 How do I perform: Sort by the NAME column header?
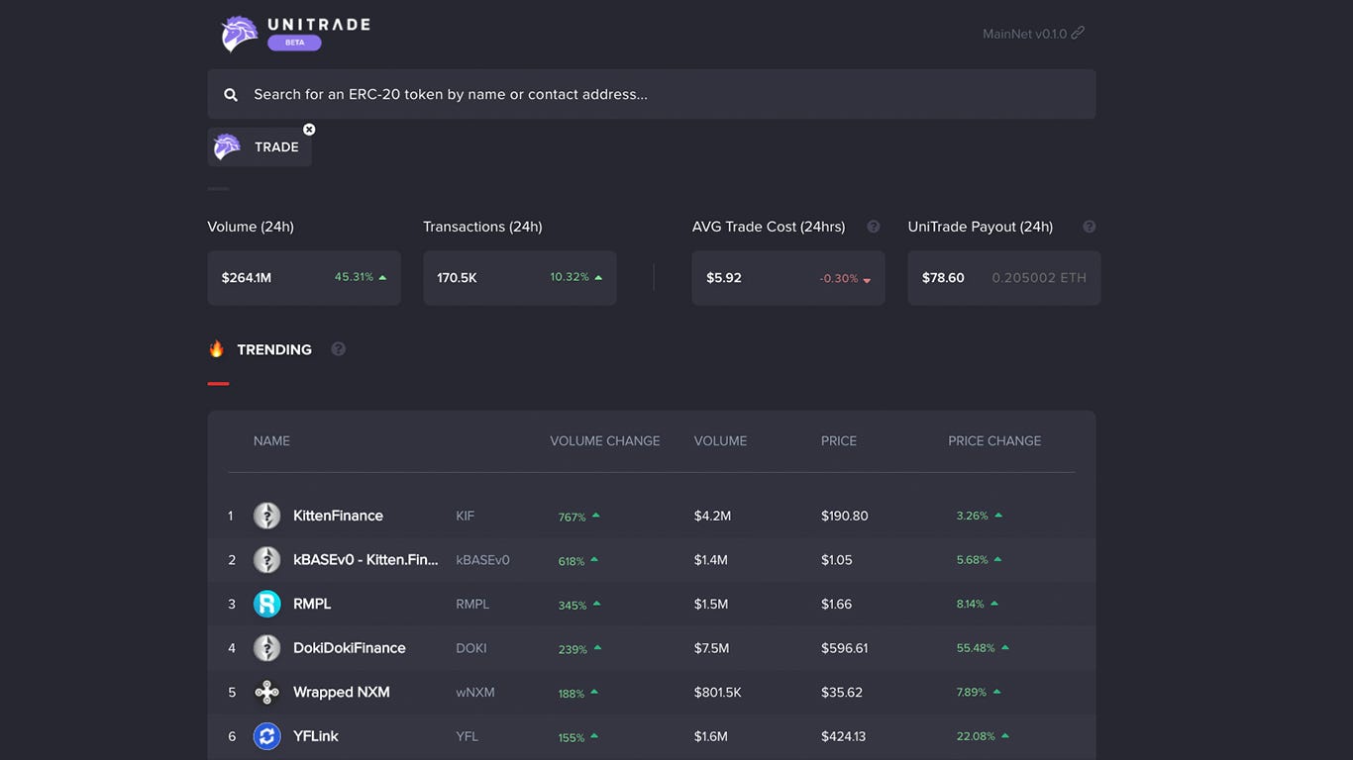[271, 441]
